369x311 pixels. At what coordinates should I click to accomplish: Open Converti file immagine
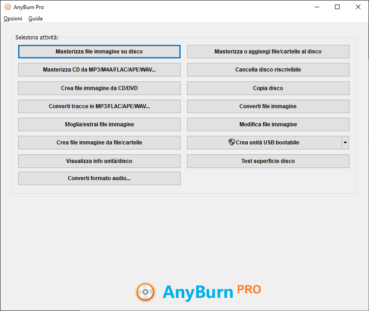(x=268, y=106)
